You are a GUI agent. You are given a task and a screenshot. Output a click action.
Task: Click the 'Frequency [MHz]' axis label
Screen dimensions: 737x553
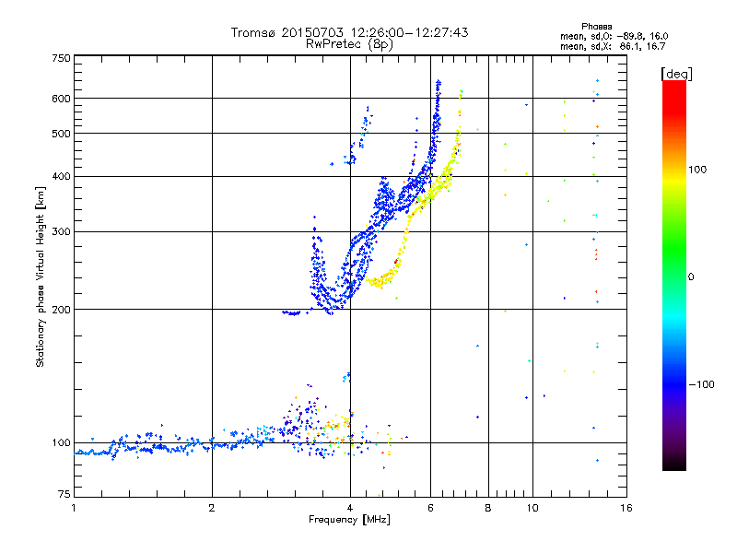[x=349, y=520]
